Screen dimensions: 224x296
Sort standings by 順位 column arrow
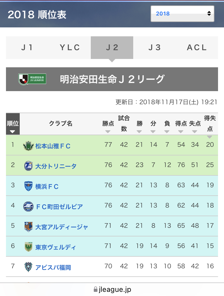(x=13, y=131)
